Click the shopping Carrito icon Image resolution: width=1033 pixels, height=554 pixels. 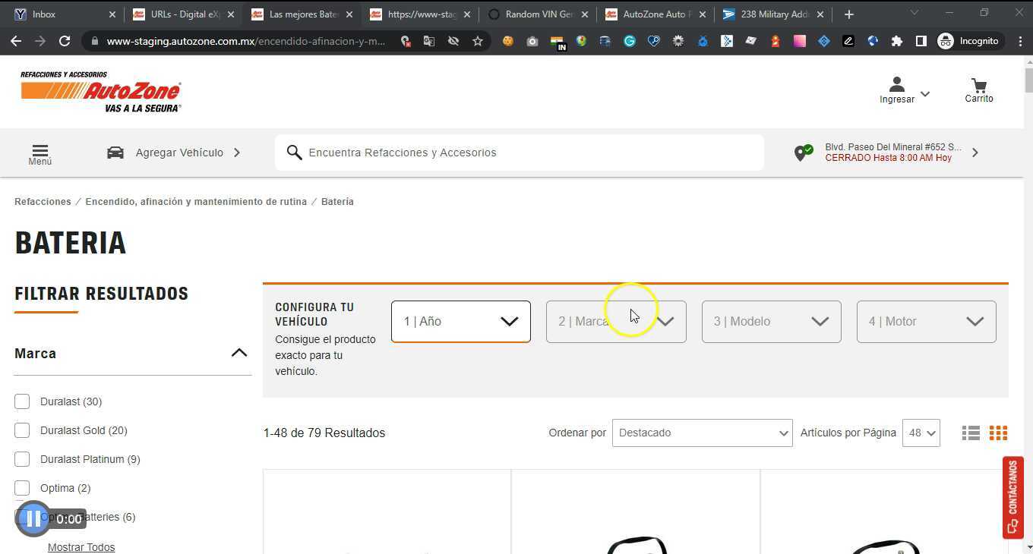[x=978, y=87]
